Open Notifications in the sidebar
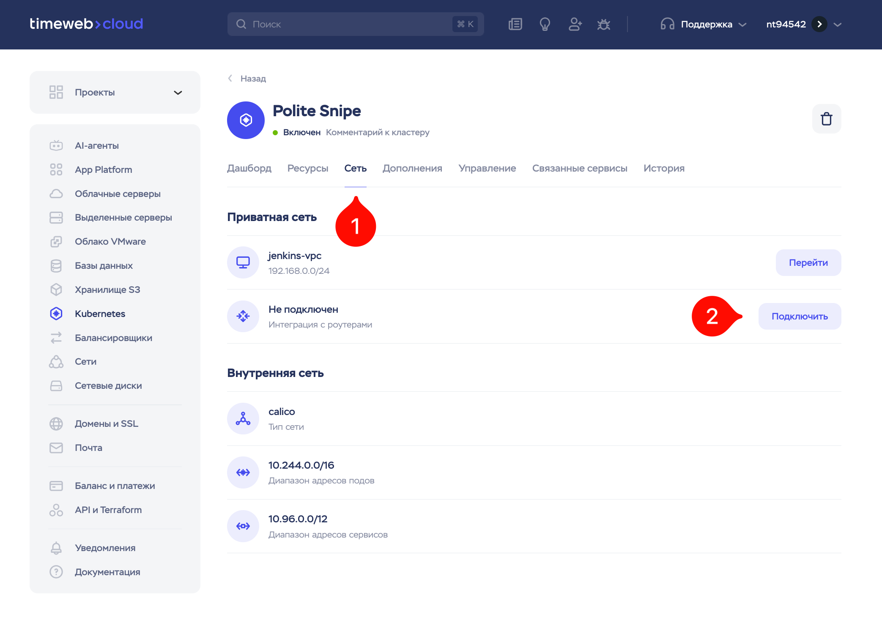 click(105, 548)
